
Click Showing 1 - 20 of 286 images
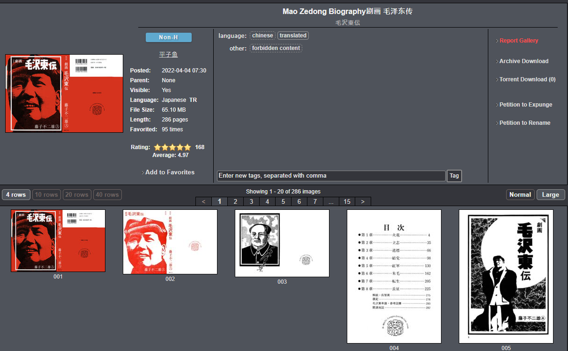point(283,192)
